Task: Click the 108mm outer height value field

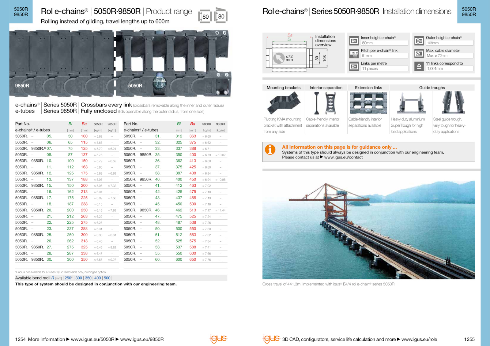Action: (450, 43)
